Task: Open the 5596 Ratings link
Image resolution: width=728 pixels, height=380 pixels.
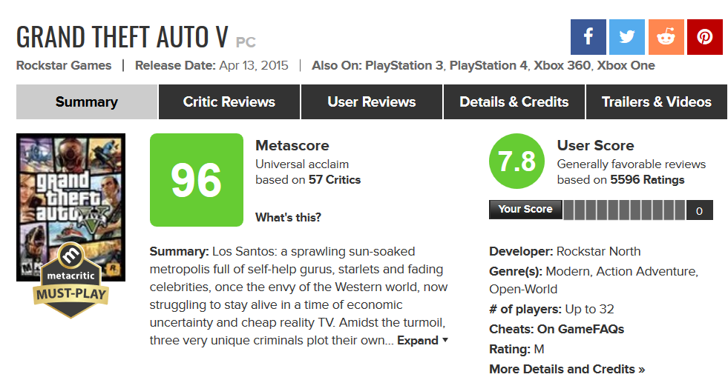Action: [647, 180]
